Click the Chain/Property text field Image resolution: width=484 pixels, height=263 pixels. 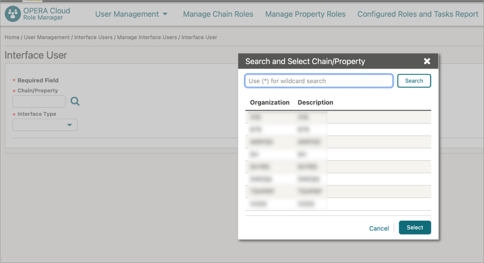[39, 101]
